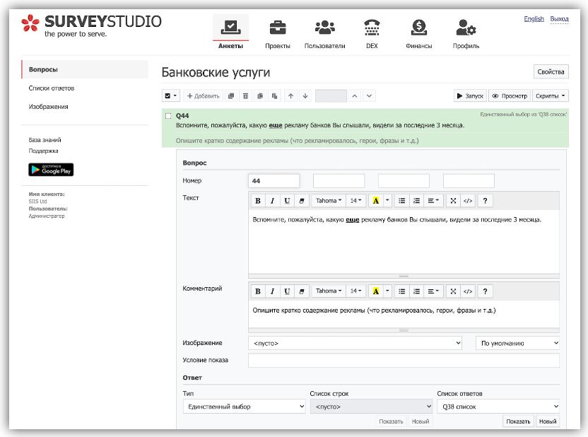Open highlight color arrow in Текст editor
The height and width of the screenshot is (437, 588).
coord(387,201)
